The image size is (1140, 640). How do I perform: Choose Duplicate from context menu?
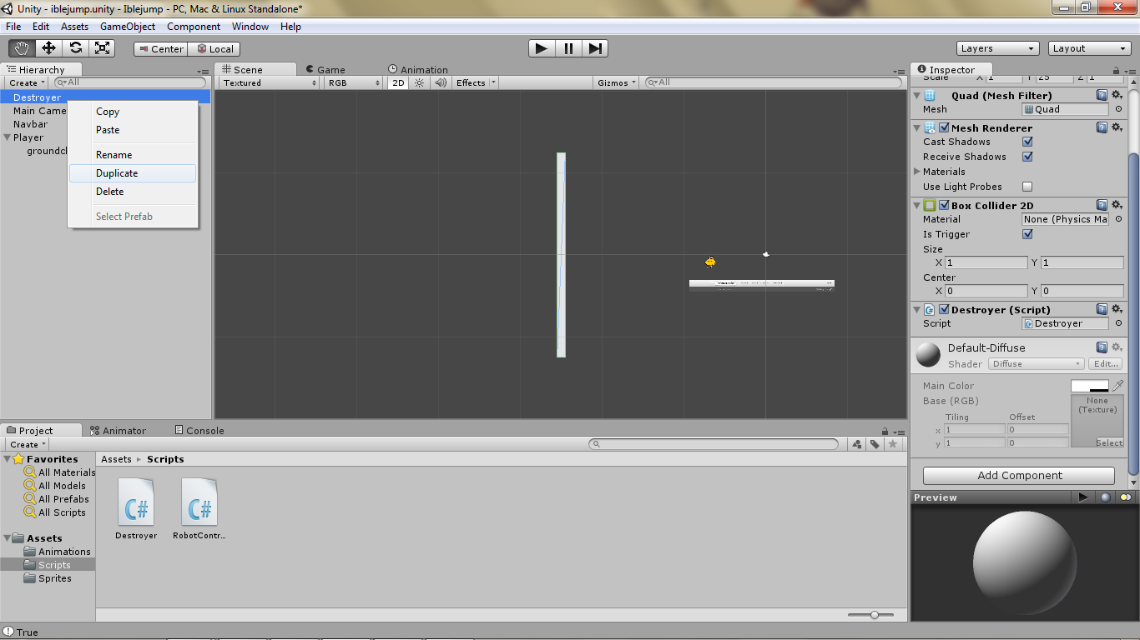133,173
